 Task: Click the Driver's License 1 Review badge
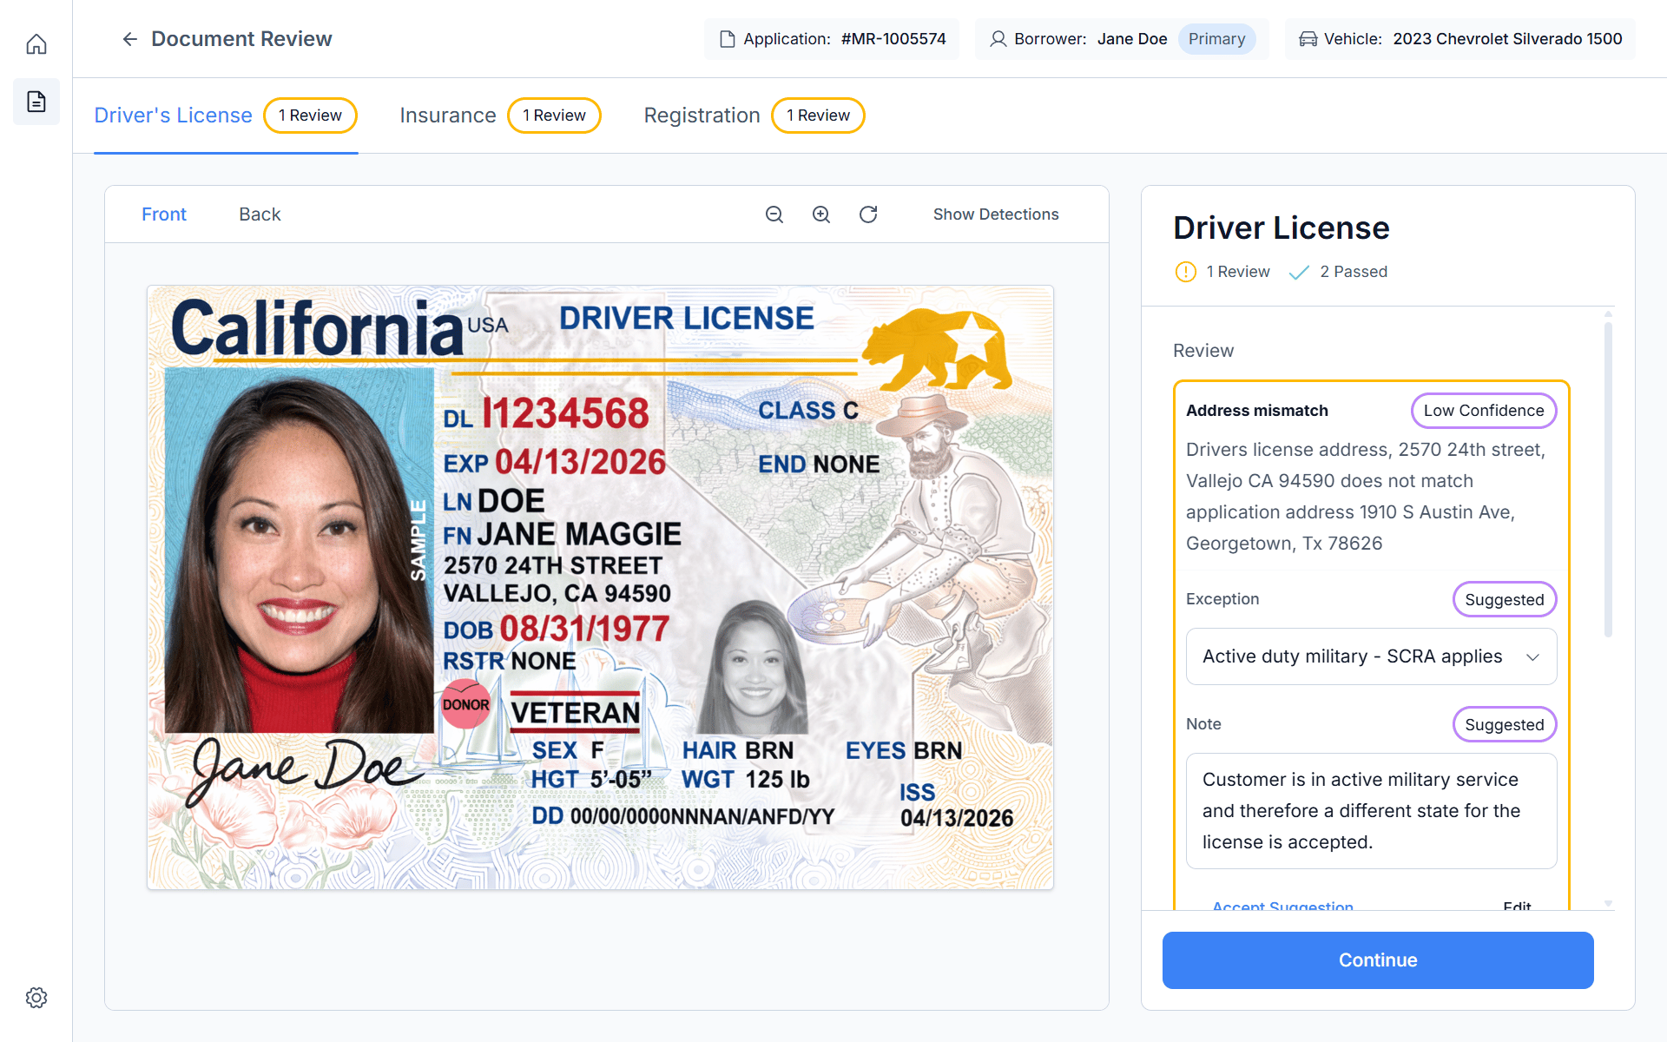coord(310,115)
